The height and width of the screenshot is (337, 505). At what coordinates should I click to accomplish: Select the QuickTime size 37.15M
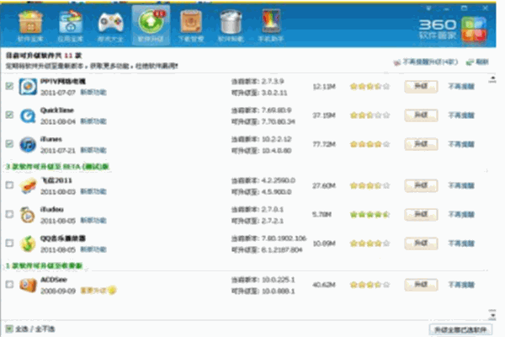[x=324, y=115]
